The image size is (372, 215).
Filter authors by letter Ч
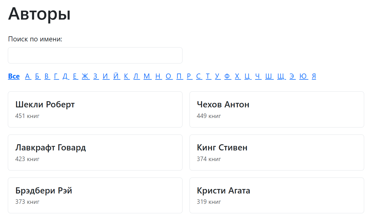click(x=258, y=76)
